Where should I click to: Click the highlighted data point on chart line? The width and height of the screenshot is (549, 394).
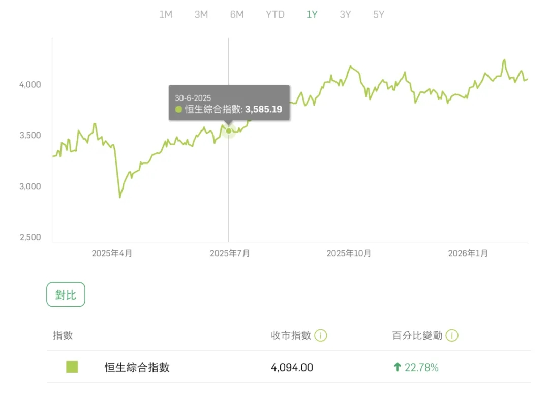229,131
